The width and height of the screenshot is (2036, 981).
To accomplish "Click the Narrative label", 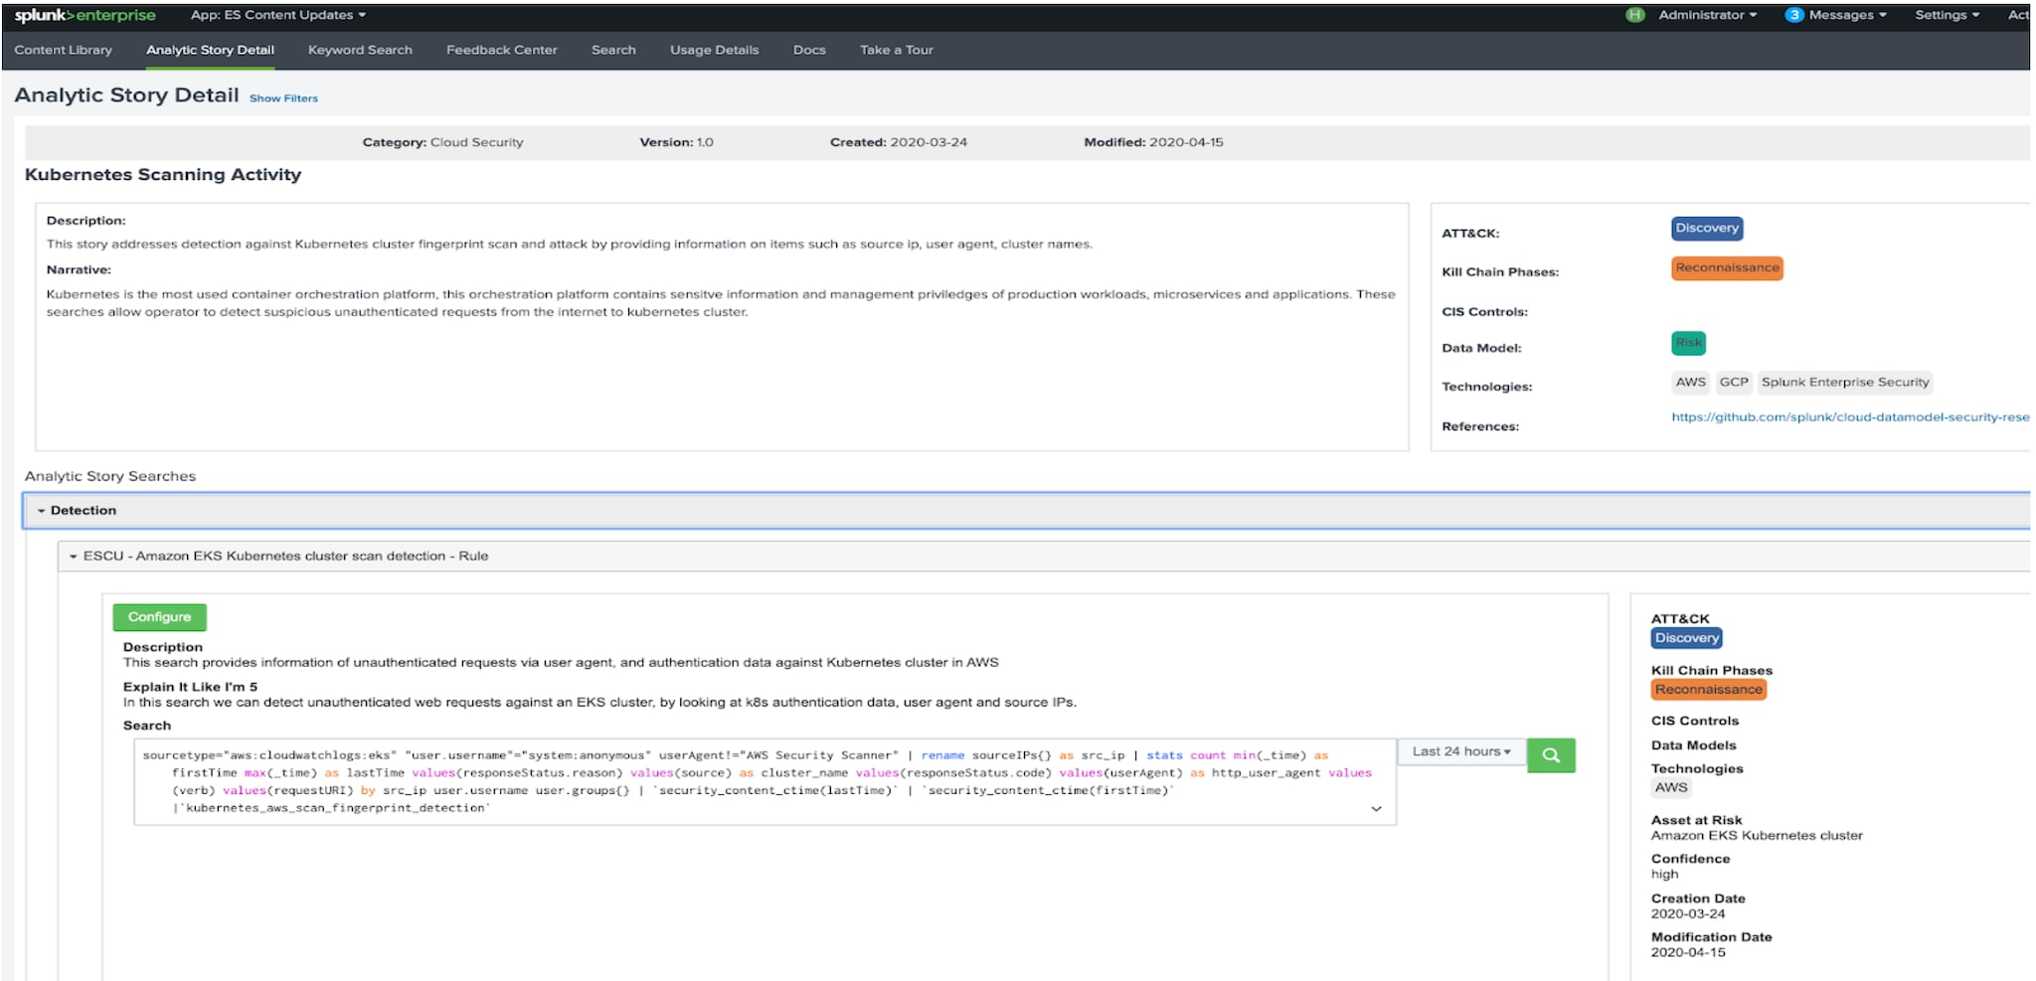I will tap(79, 269).
